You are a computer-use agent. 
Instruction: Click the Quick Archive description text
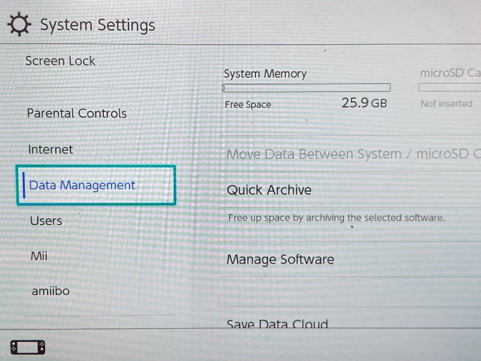[x=336, y=218]
